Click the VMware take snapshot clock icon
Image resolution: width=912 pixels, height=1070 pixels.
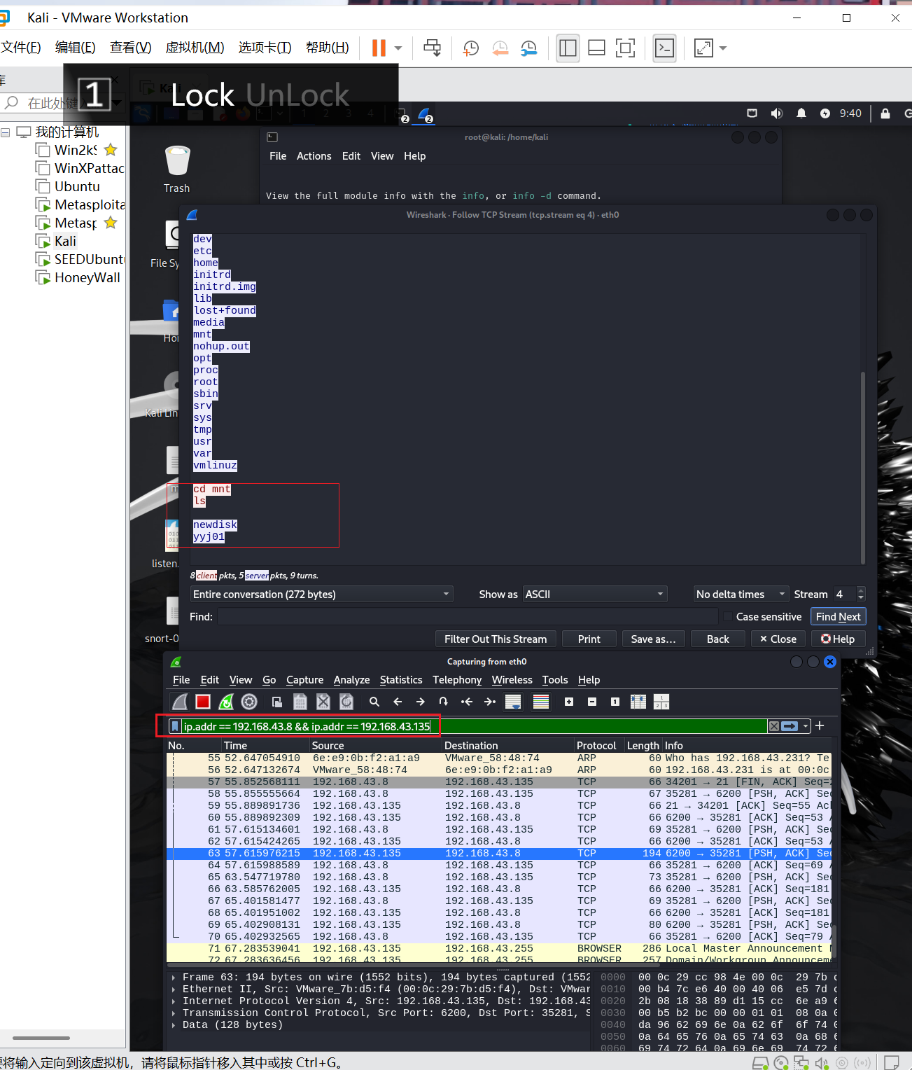point(471,48)
